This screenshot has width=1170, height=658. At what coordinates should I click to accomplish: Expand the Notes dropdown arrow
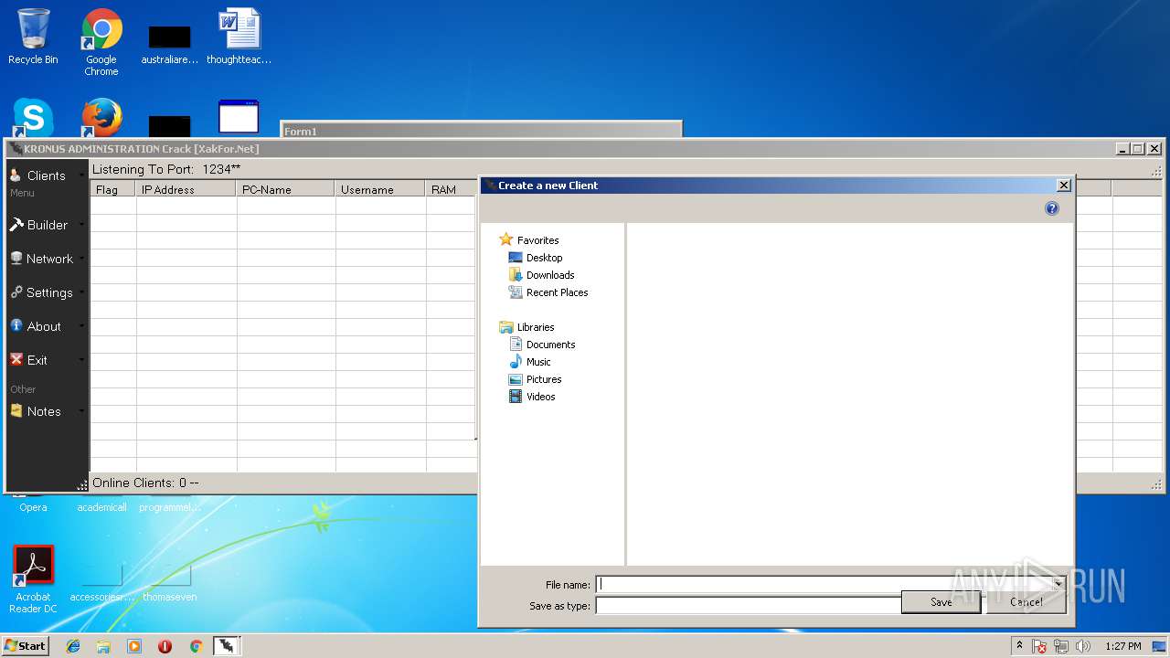pos(81,411)
